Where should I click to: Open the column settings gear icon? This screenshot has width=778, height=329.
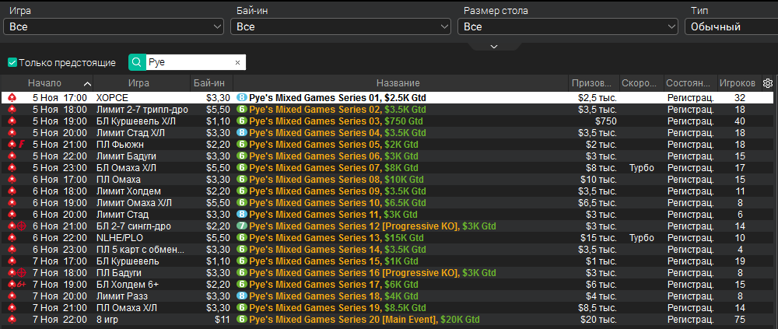(768, 83)
